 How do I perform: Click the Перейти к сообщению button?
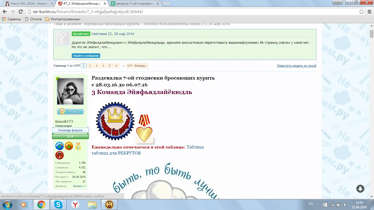click(x=86, y=56)
